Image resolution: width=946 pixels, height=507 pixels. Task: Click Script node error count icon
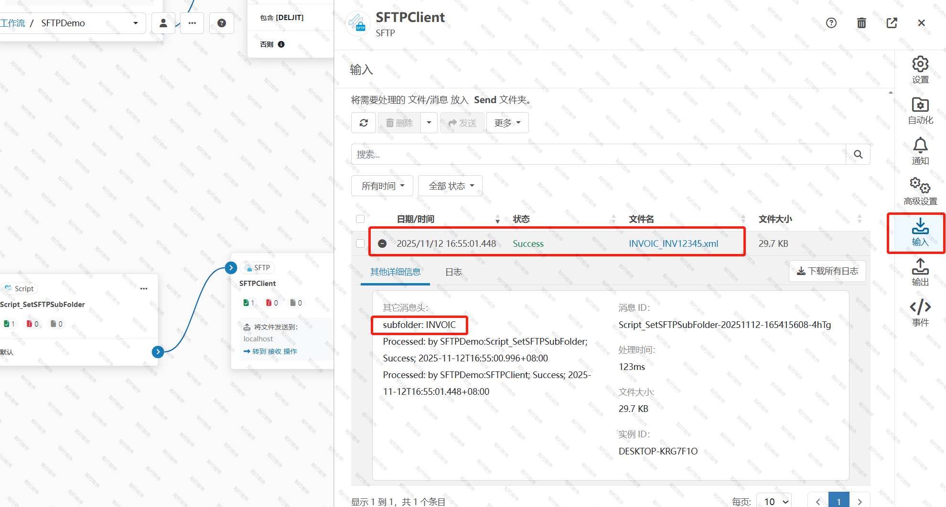pyautogui.click(x=30, y=324)
